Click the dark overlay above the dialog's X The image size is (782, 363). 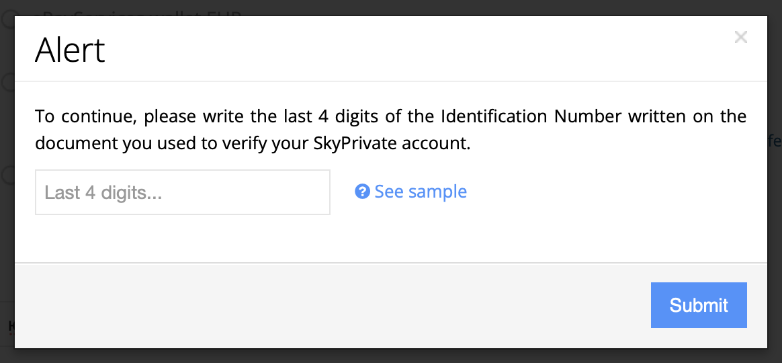(x=740, y=7)
